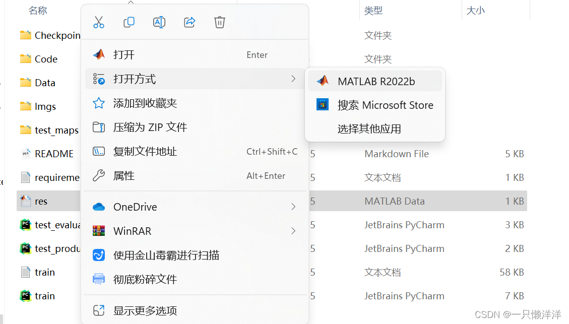Screen dimensions: 569x324
Task: Select 搜索 Microsoft Store
Action: coord(386,105)
